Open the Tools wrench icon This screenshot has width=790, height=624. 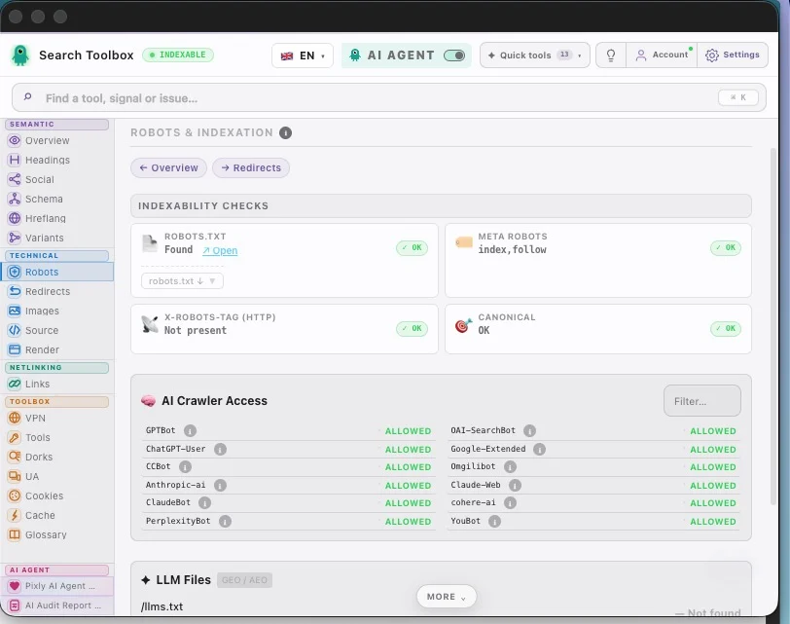pos(15,437)
